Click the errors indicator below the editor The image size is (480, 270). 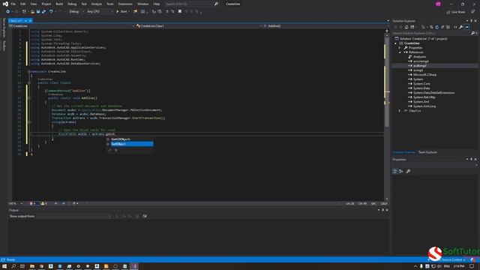tap(32, 203)
